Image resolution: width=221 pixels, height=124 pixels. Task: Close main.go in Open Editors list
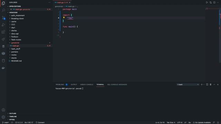[11, 9]
